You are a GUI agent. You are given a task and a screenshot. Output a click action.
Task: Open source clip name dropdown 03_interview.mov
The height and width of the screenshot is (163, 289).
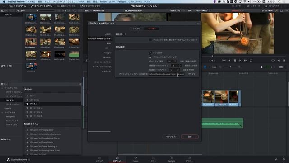(x=134, y=11)
